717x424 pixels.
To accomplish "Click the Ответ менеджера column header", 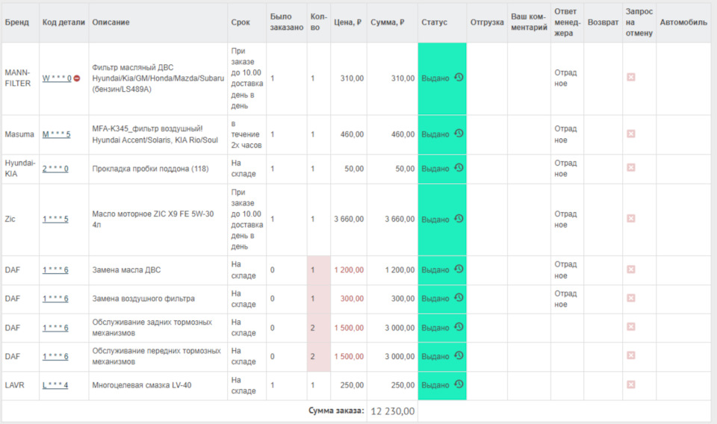I will pyautogui.click(x=567, y=22).
